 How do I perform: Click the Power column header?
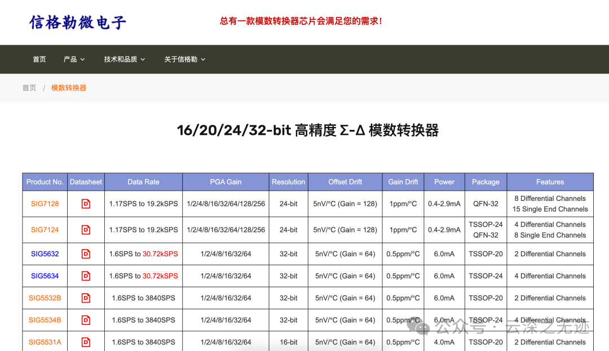(x=444, y=182)
